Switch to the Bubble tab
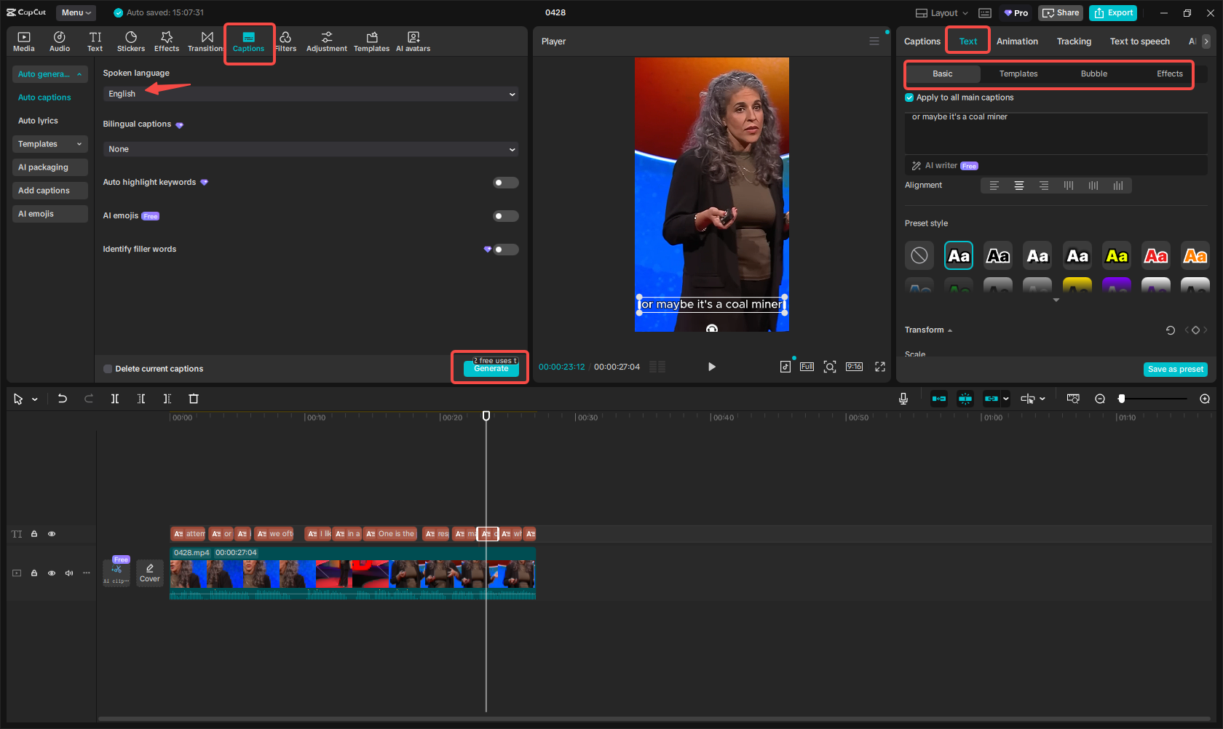Viewport: 1223px width, 729px height. (1093, 73)
